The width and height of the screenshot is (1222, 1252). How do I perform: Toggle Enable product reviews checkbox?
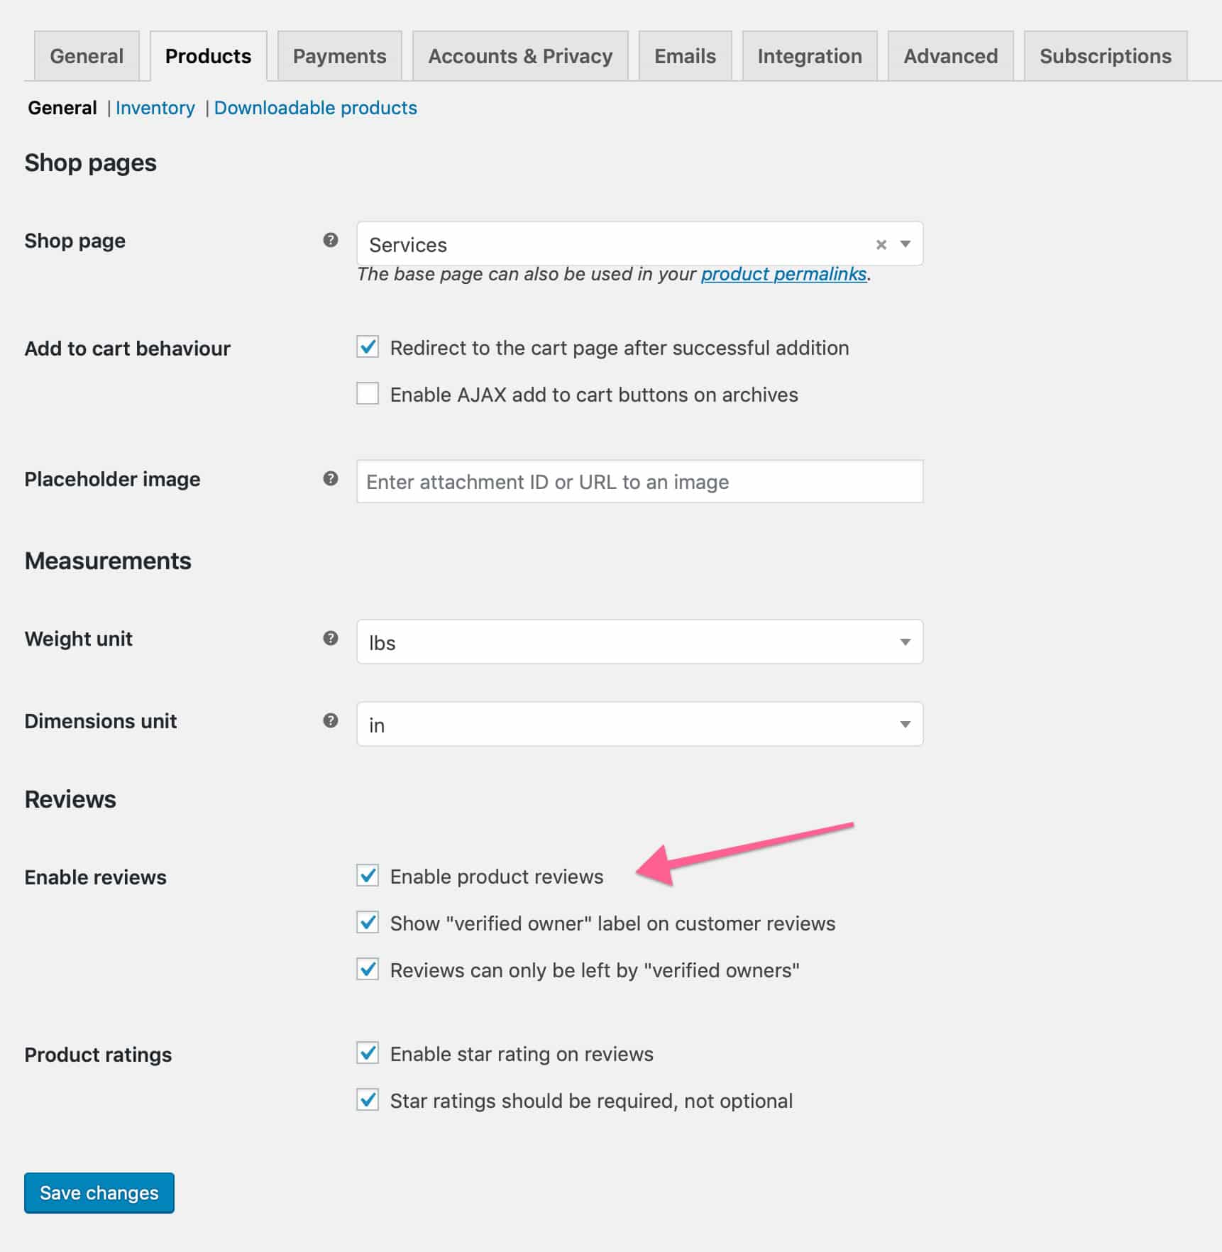(368, 876)
